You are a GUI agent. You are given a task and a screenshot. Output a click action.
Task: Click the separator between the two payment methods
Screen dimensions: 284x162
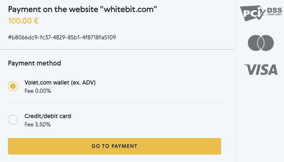tap(114, 103)
